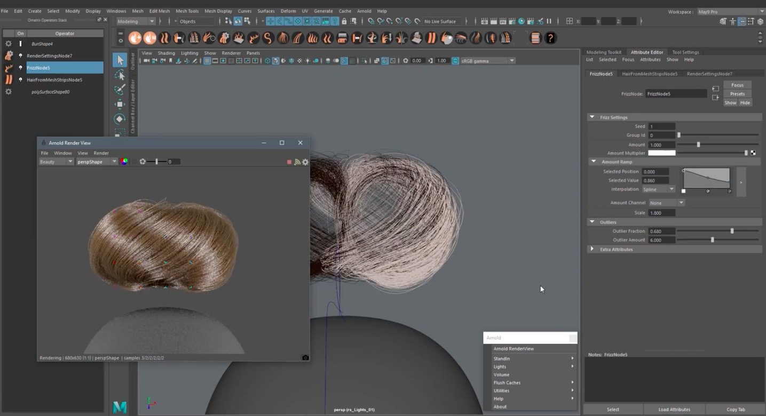
Task: Choose Arnold RenderView from Arnold menu
Action: pos(514,349)
